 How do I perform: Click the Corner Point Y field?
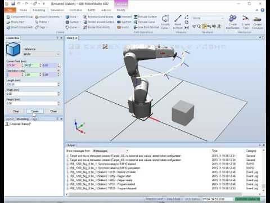tap(32, 65)
